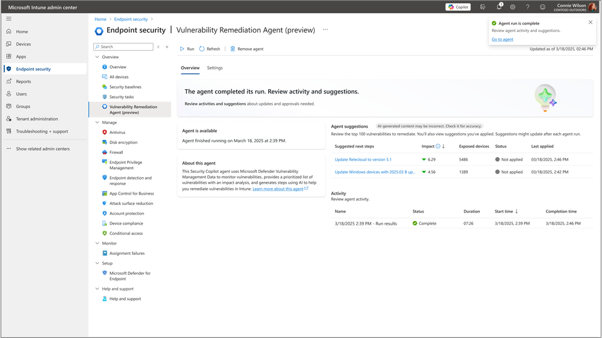The width and height of the screenshot is (602, 338).
Task: Open Endpoint Privilege Management
Action: click(125, 165)
